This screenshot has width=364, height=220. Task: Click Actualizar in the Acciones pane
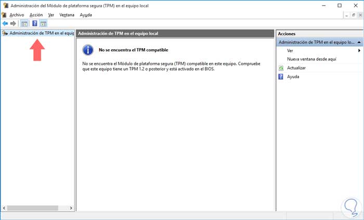[296, 68]
